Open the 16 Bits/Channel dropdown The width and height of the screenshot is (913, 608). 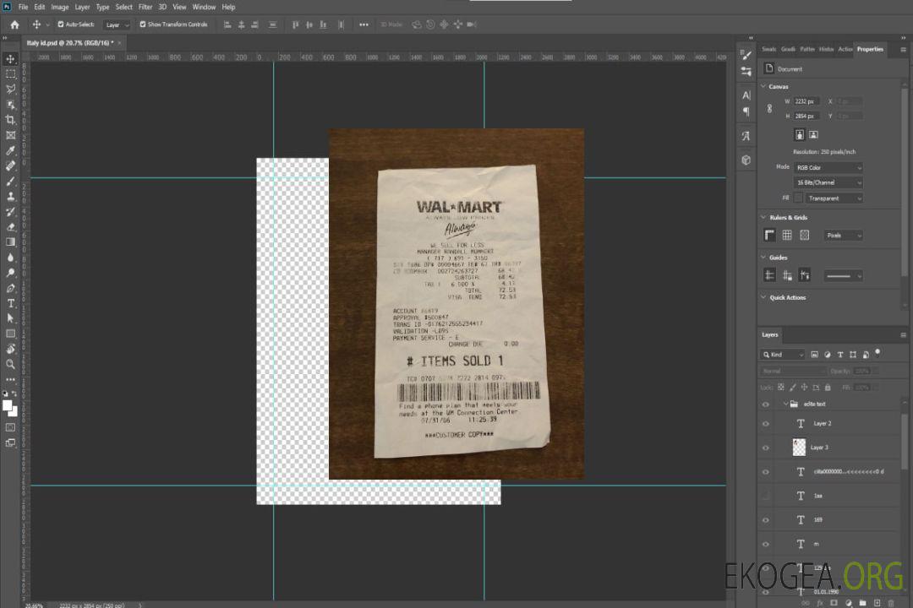(828, 182)
